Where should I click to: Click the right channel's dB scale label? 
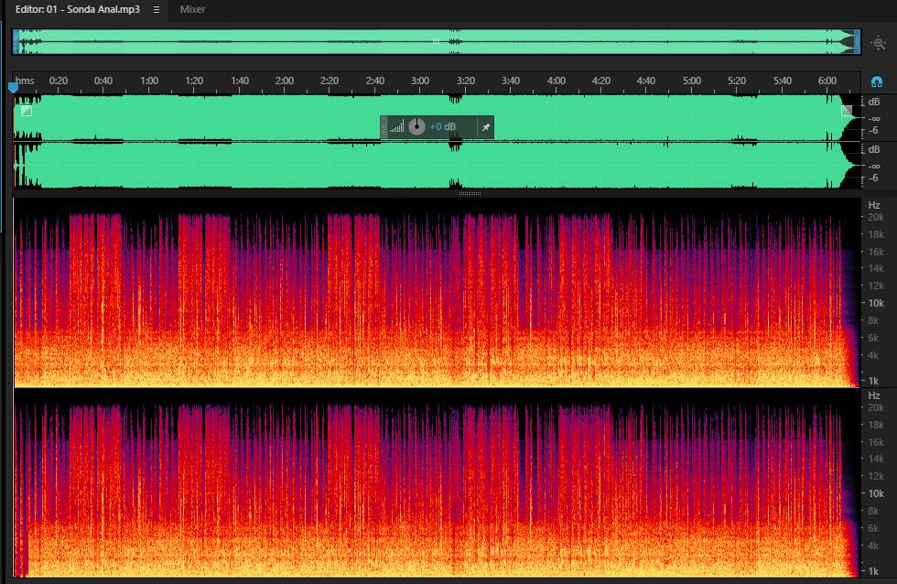[873, 149]
